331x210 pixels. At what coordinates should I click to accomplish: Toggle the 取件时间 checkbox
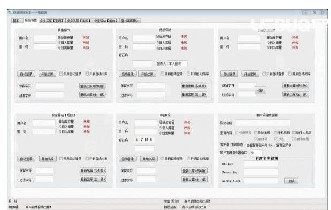click(x=301, y=139)
